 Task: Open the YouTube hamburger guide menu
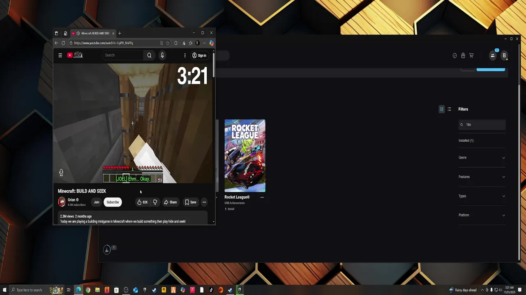tap(60, 55)
